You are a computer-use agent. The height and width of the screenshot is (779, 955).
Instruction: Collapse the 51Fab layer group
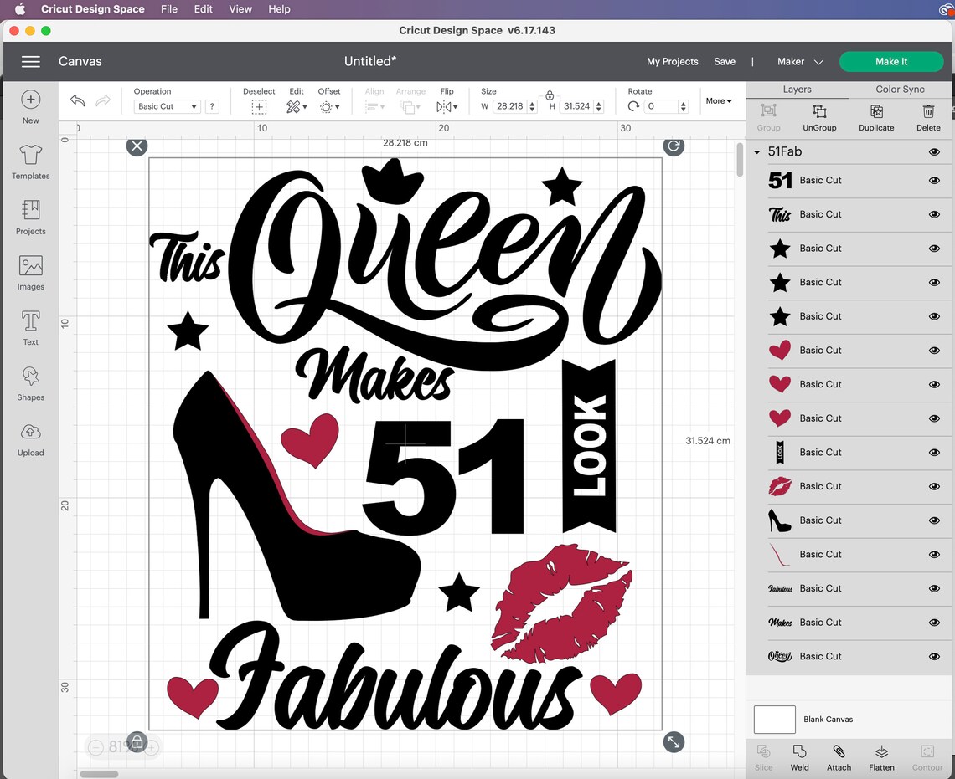[756, 151]
